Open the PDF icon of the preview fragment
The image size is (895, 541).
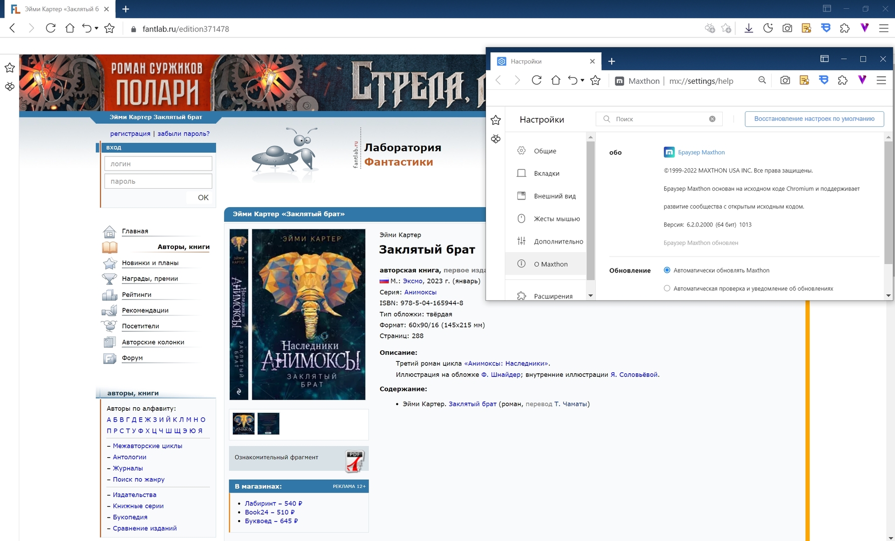(x=355, y=461)
